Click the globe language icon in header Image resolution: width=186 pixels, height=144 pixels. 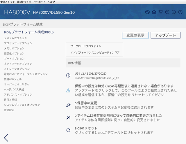pyautogui.click(x=147, y=13)
